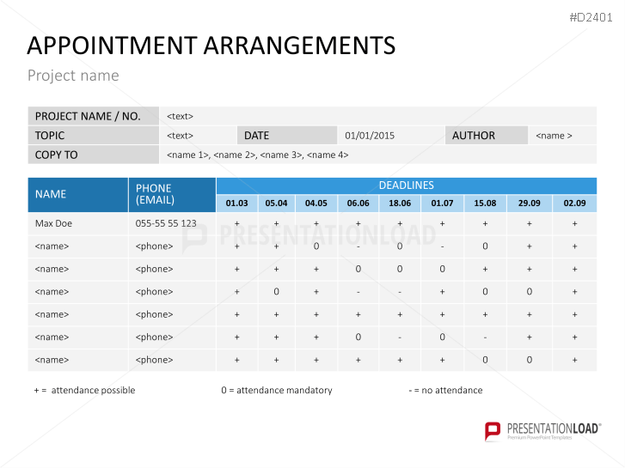Click the attendance mandatory legend text
This screenshot has width=625, height=468.
276,390
